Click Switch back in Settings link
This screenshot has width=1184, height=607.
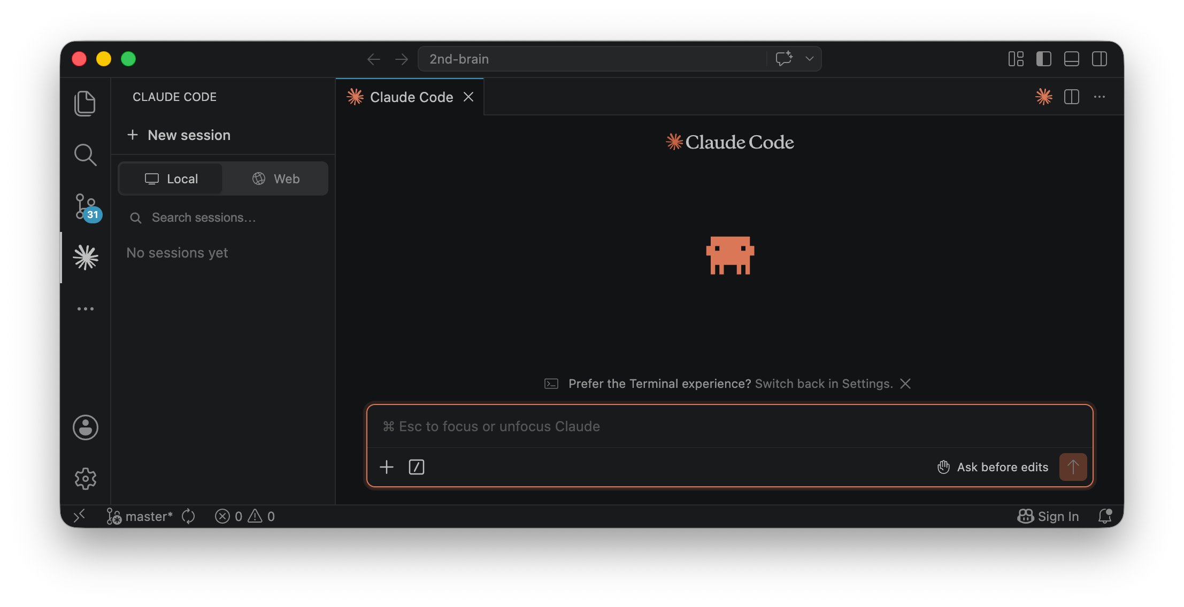pyautogui.click(x=824, y=384)
